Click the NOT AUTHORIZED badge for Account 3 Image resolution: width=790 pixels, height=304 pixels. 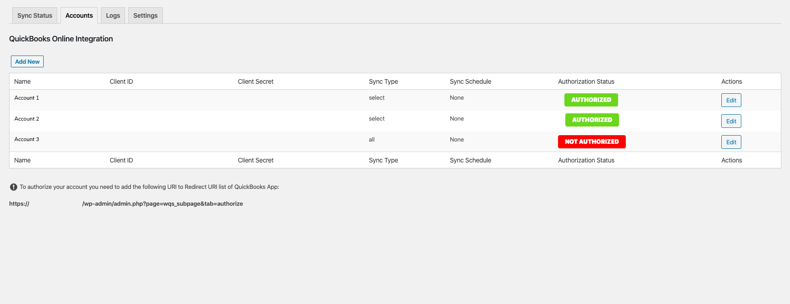click(x=592, y=142)
